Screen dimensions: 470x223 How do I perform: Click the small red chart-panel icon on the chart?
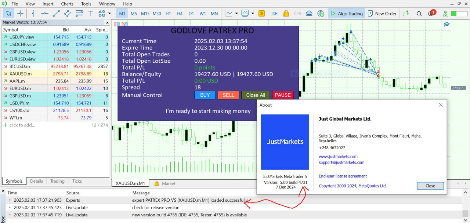coord(116,24)
